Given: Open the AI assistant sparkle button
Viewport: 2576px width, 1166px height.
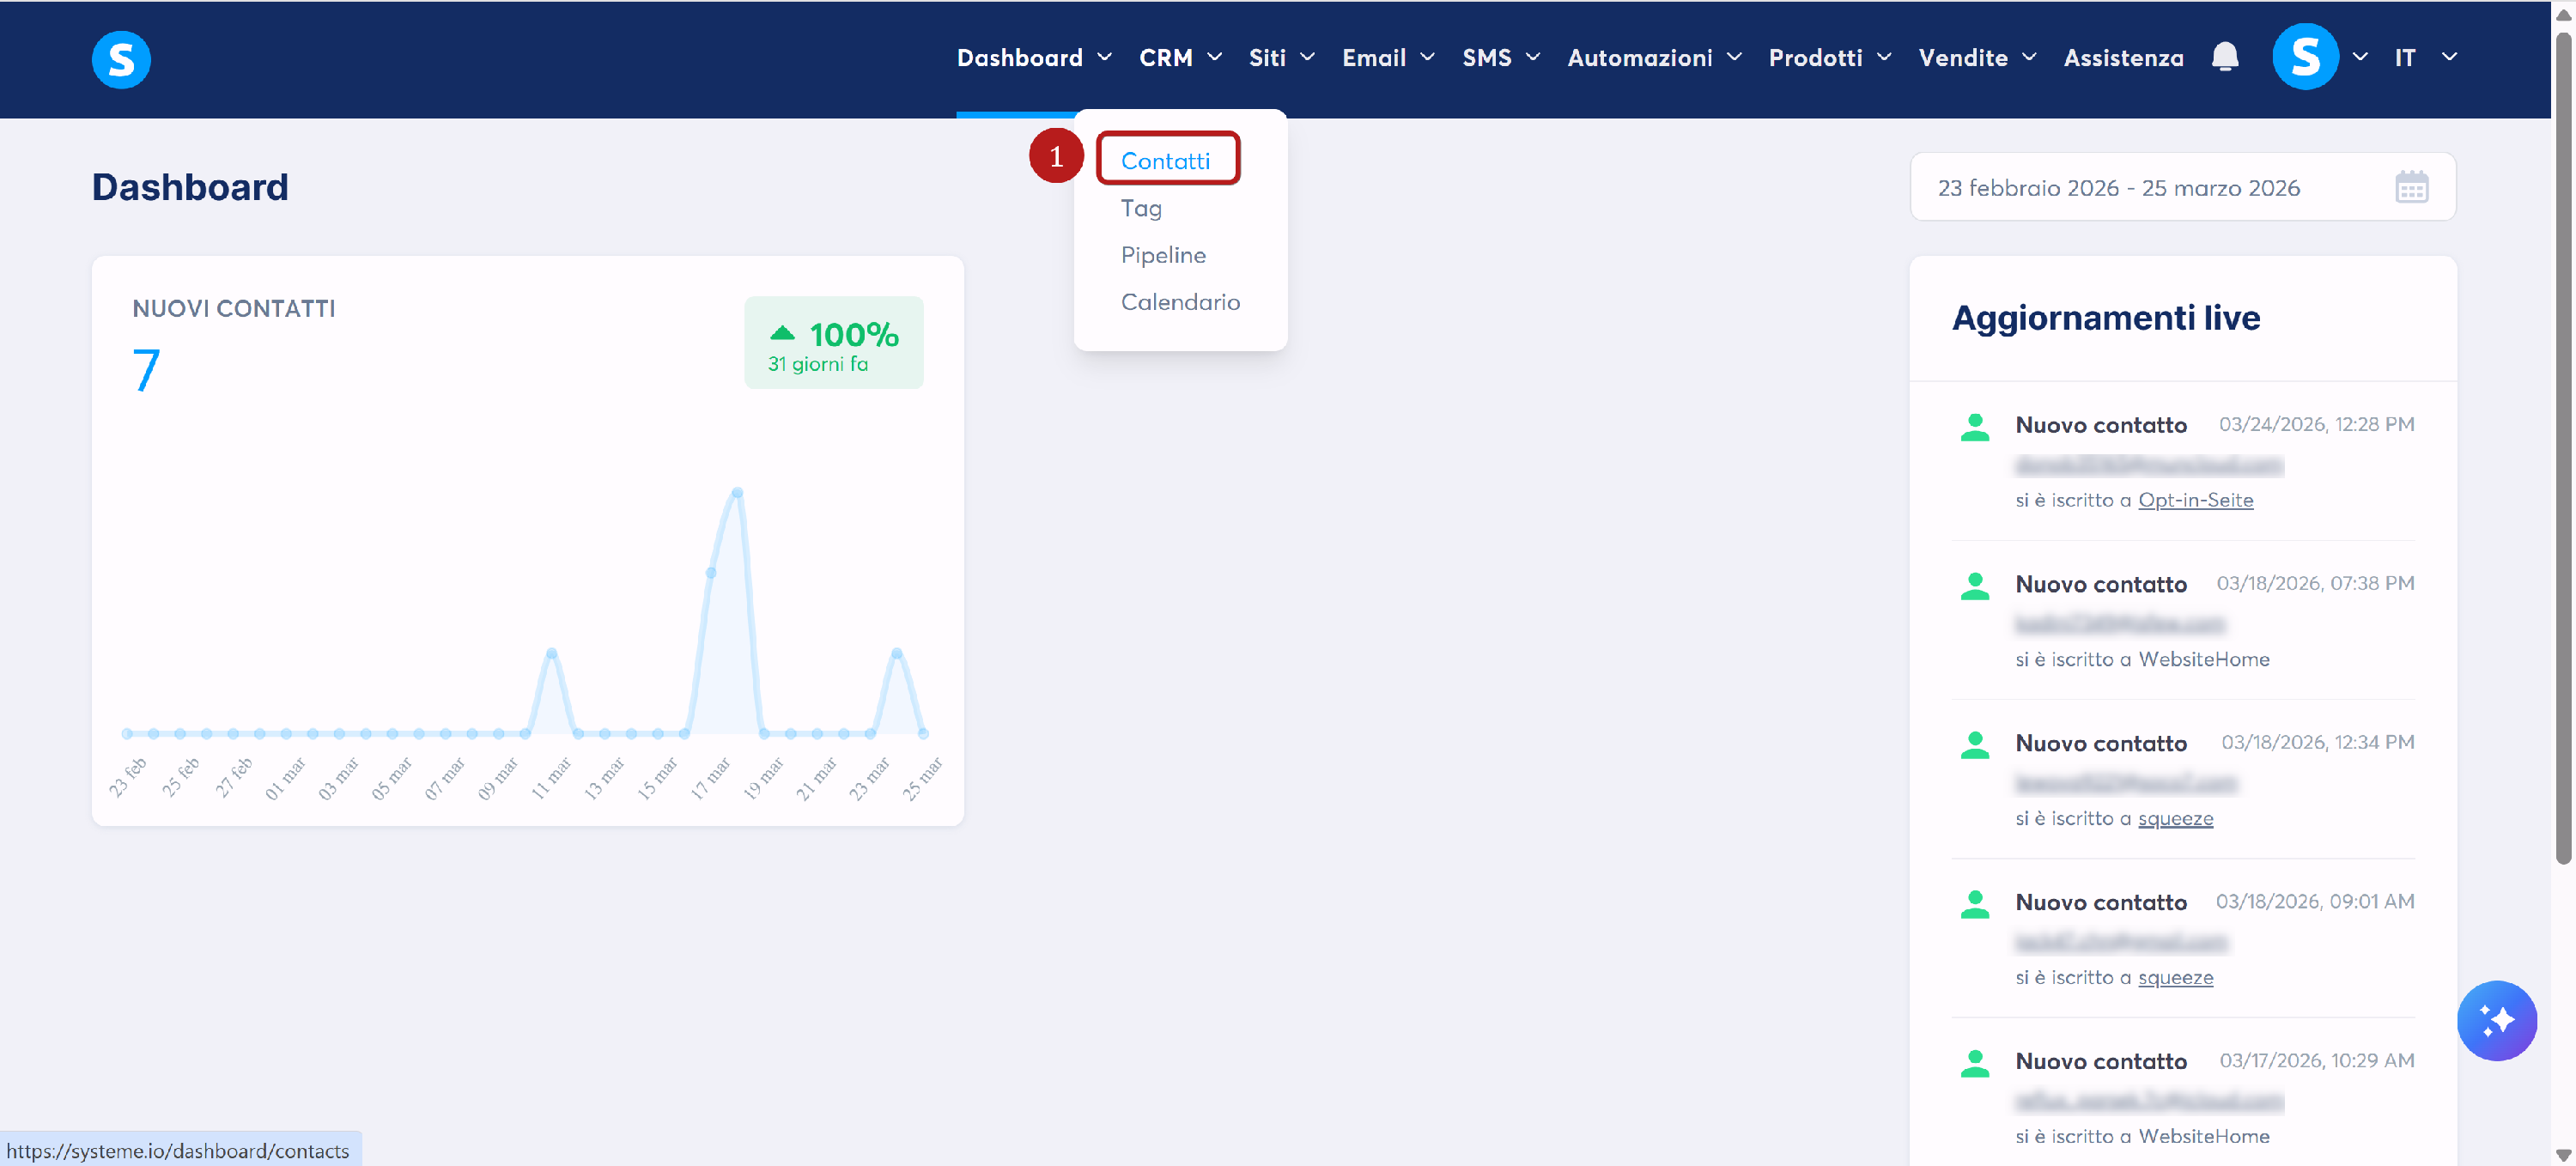Looking at the screenshot, I should [2496, 1020].
